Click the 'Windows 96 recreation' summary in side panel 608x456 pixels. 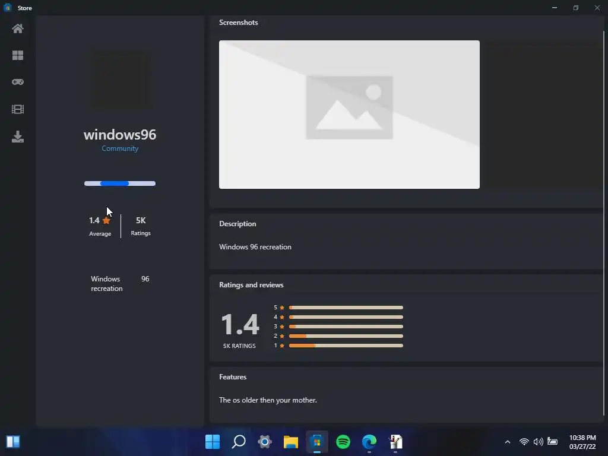point(120,284)
